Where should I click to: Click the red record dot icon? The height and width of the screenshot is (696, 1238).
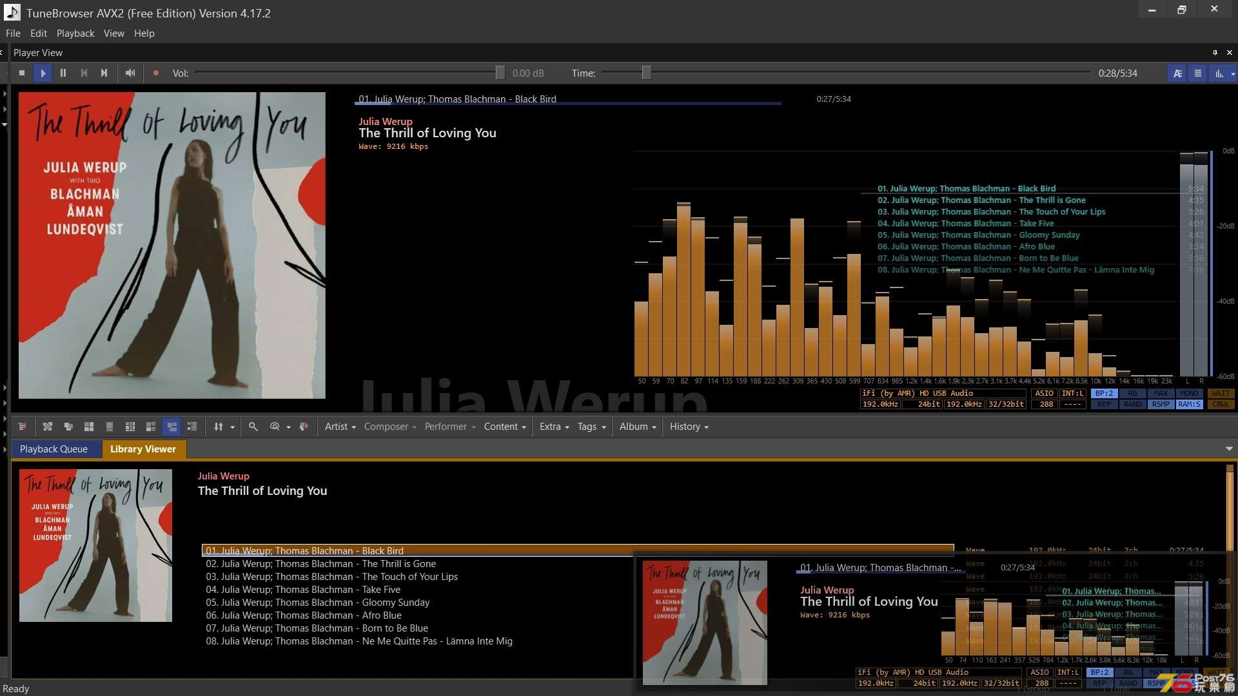click(x=155, y=73)
